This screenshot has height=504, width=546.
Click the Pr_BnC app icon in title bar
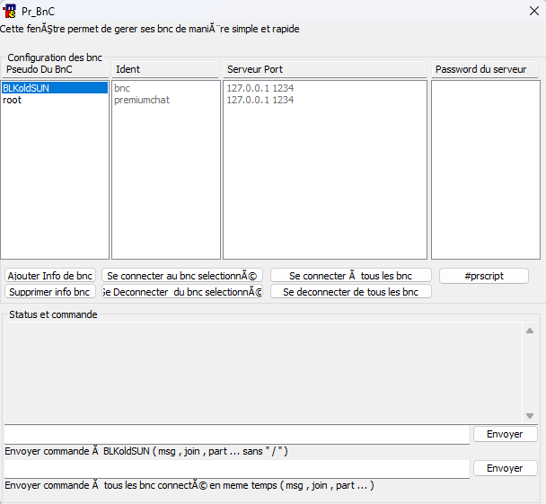click(9, 11)
